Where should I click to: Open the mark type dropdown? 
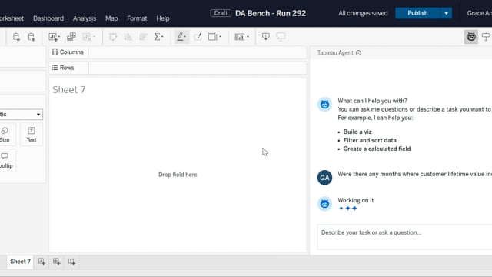tap(21, 115)
